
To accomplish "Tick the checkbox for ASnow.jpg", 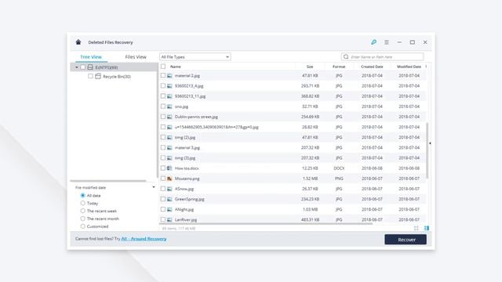I will 163,189.
